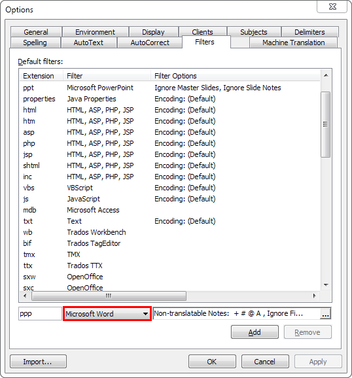Select the AutoCorrect tab
Viewport: 352px width, 378px height.
coord(150,43)
